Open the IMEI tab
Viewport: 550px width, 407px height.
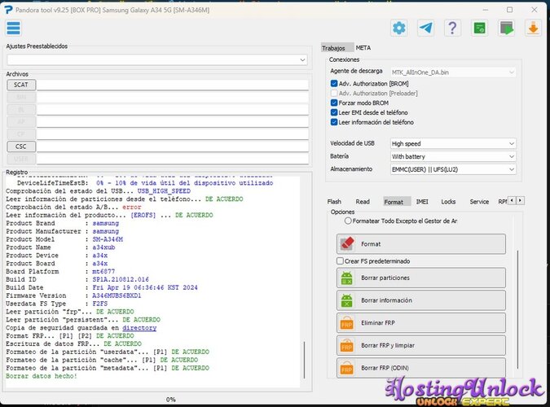pos(422,202)
